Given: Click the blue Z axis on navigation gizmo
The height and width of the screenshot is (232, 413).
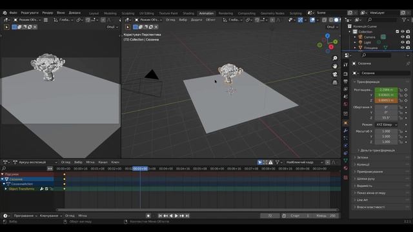Looking at the screenshot, I should pos(327,35).
